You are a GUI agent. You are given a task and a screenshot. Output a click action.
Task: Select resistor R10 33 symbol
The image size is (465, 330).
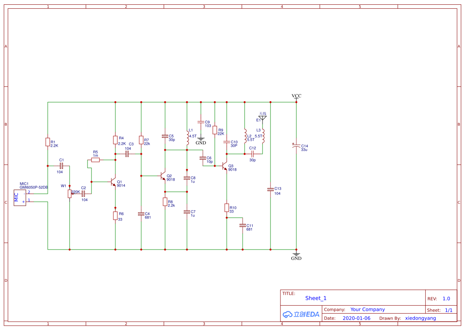point(227,208)
